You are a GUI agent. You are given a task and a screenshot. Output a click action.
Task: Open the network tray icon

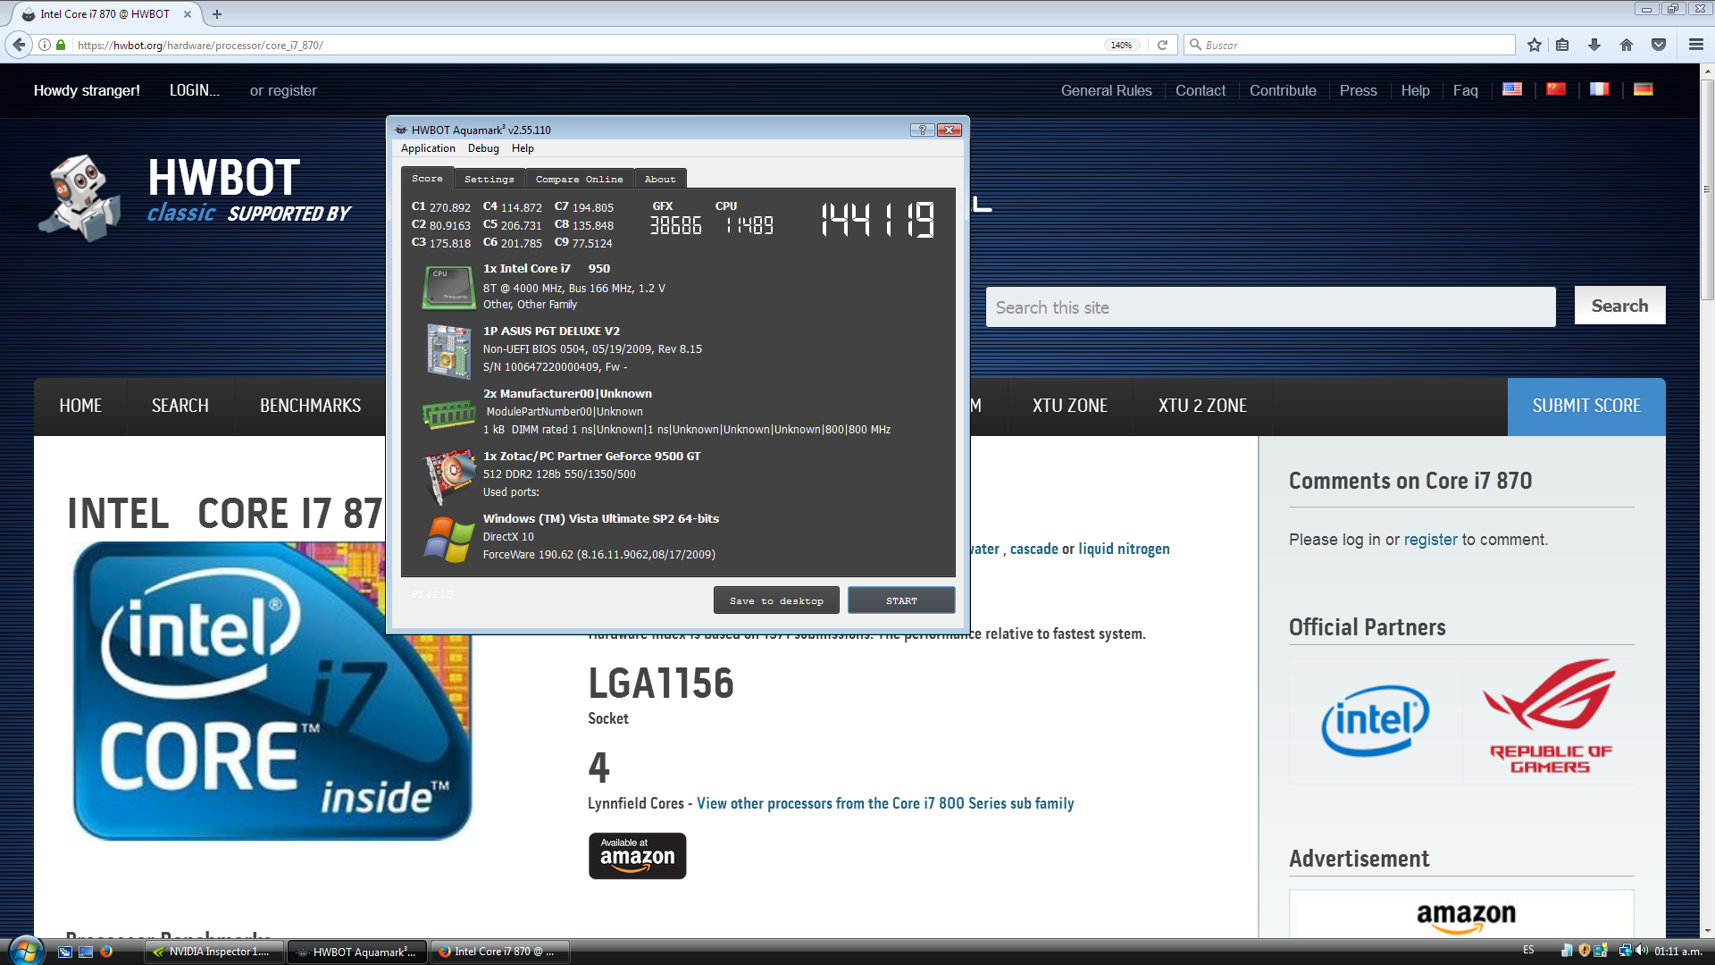tap(1625, 951)
